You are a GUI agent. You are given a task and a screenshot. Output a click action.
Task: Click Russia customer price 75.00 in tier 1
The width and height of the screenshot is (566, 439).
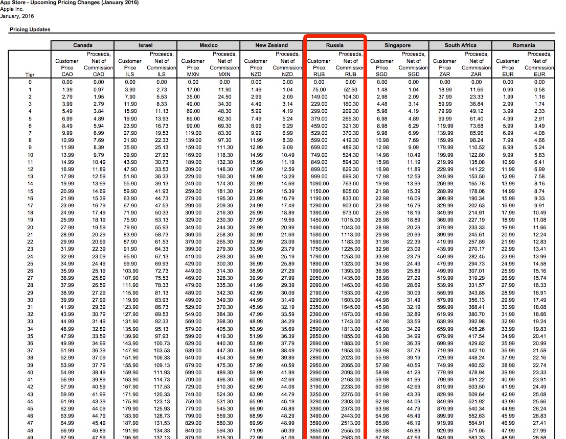(319, 90)
